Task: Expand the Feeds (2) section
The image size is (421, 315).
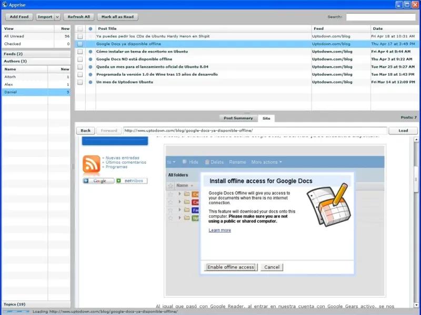Action: [x=36, y=54]
